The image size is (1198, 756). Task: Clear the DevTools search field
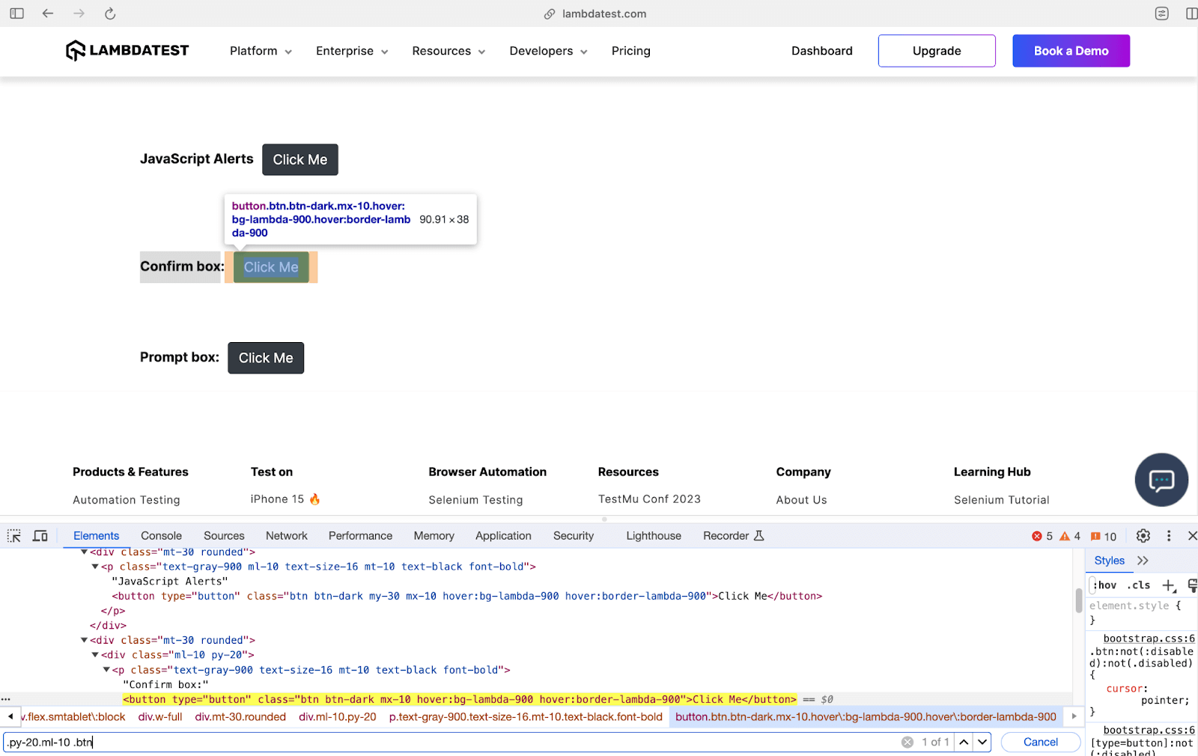point(907,742)
